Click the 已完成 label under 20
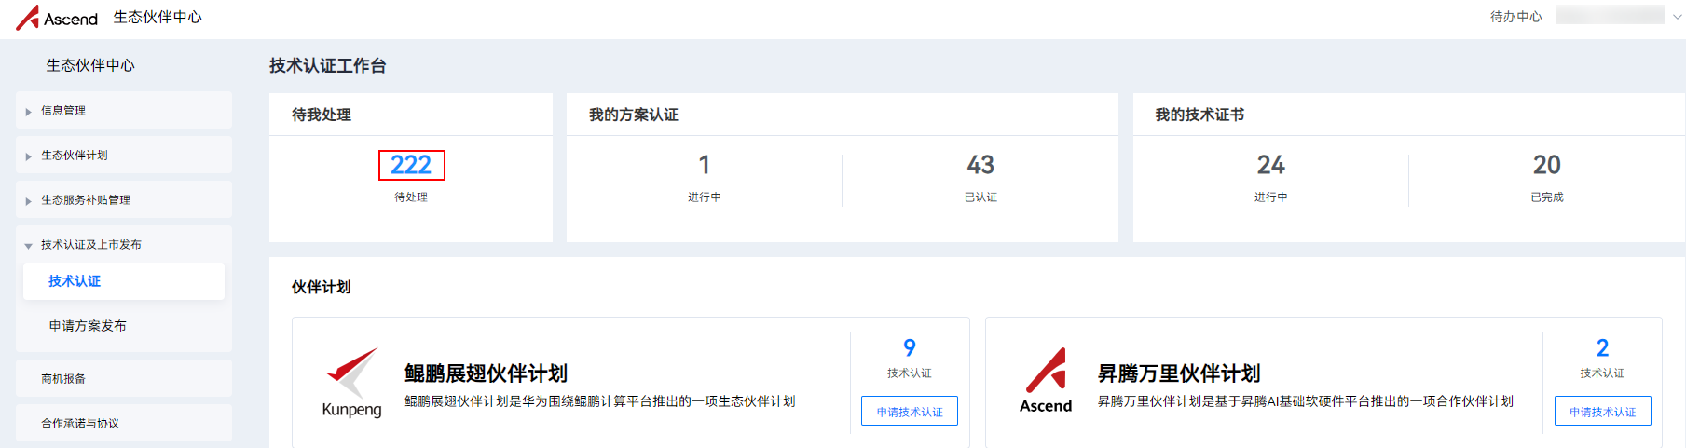Viewport: 1686px width, 448px height. [1546, 197]
